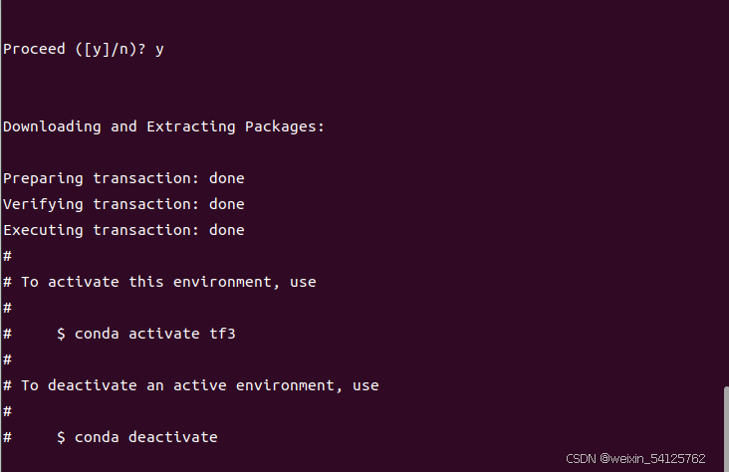Click the word 'Packages:' in terminal output
Viewport: 729px width, 472px height.
point(285,126)
